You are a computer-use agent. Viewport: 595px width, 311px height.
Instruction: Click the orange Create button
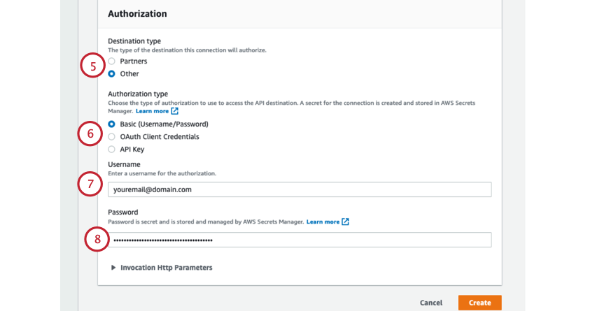click(x=479, y=303)
